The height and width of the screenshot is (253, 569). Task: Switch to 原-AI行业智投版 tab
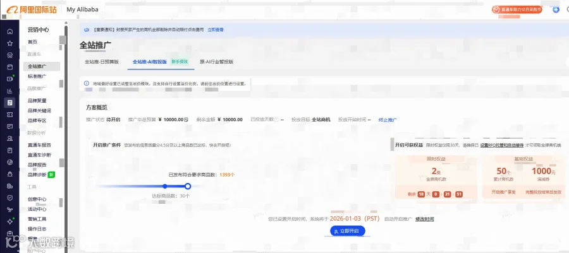click(x=216, y=62)
